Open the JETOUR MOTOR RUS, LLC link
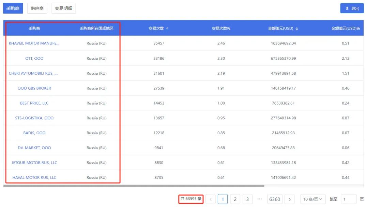The image size is (367, 208). click(x=34, y=163)
